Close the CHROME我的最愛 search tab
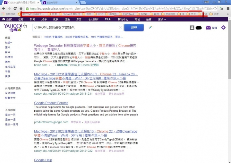231x163 pixels. tap(38, 3)
